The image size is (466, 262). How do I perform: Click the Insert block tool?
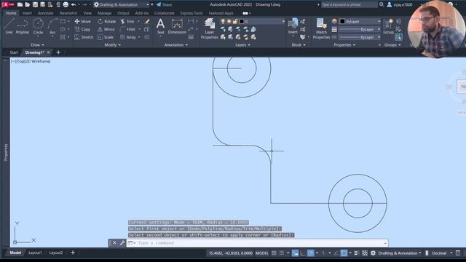pos(293,26)
